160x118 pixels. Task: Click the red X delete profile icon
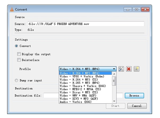click(x=129, y=69)
